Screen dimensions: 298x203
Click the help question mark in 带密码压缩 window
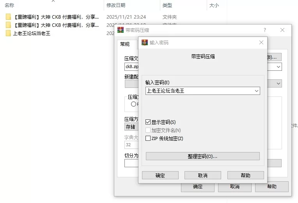tap(265, 30)
